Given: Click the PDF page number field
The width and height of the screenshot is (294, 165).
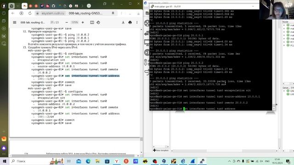Looking at the screenshot, I should point(52,22).
